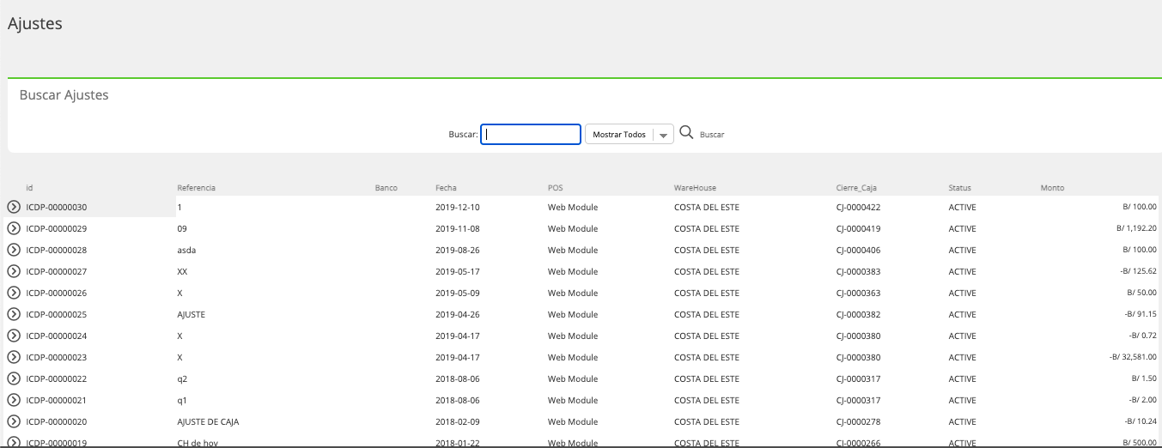This screenshot has height=448, width=1162.
Task: Click reference 'AJUSTE' cell
Action: coord(191,314)
